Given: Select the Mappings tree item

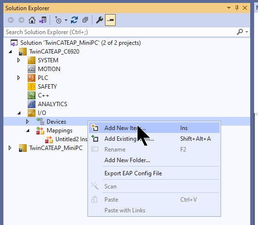Looking at the screenshot, I should (x=59, y=131).
